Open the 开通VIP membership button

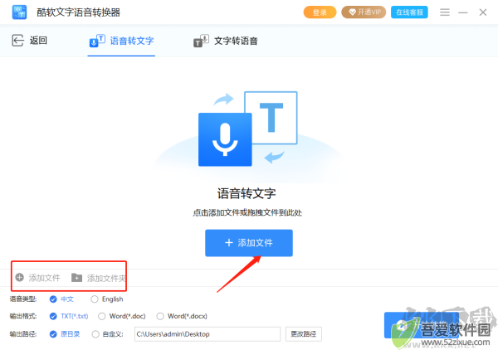(x=364, y=12)
